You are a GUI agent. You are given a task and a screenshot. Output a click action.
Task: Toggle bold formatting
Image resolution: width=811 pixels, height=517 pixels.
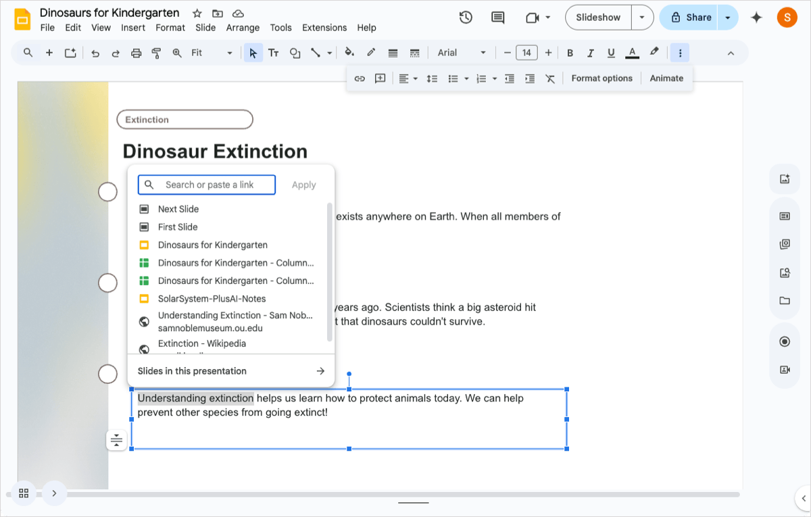570,53
